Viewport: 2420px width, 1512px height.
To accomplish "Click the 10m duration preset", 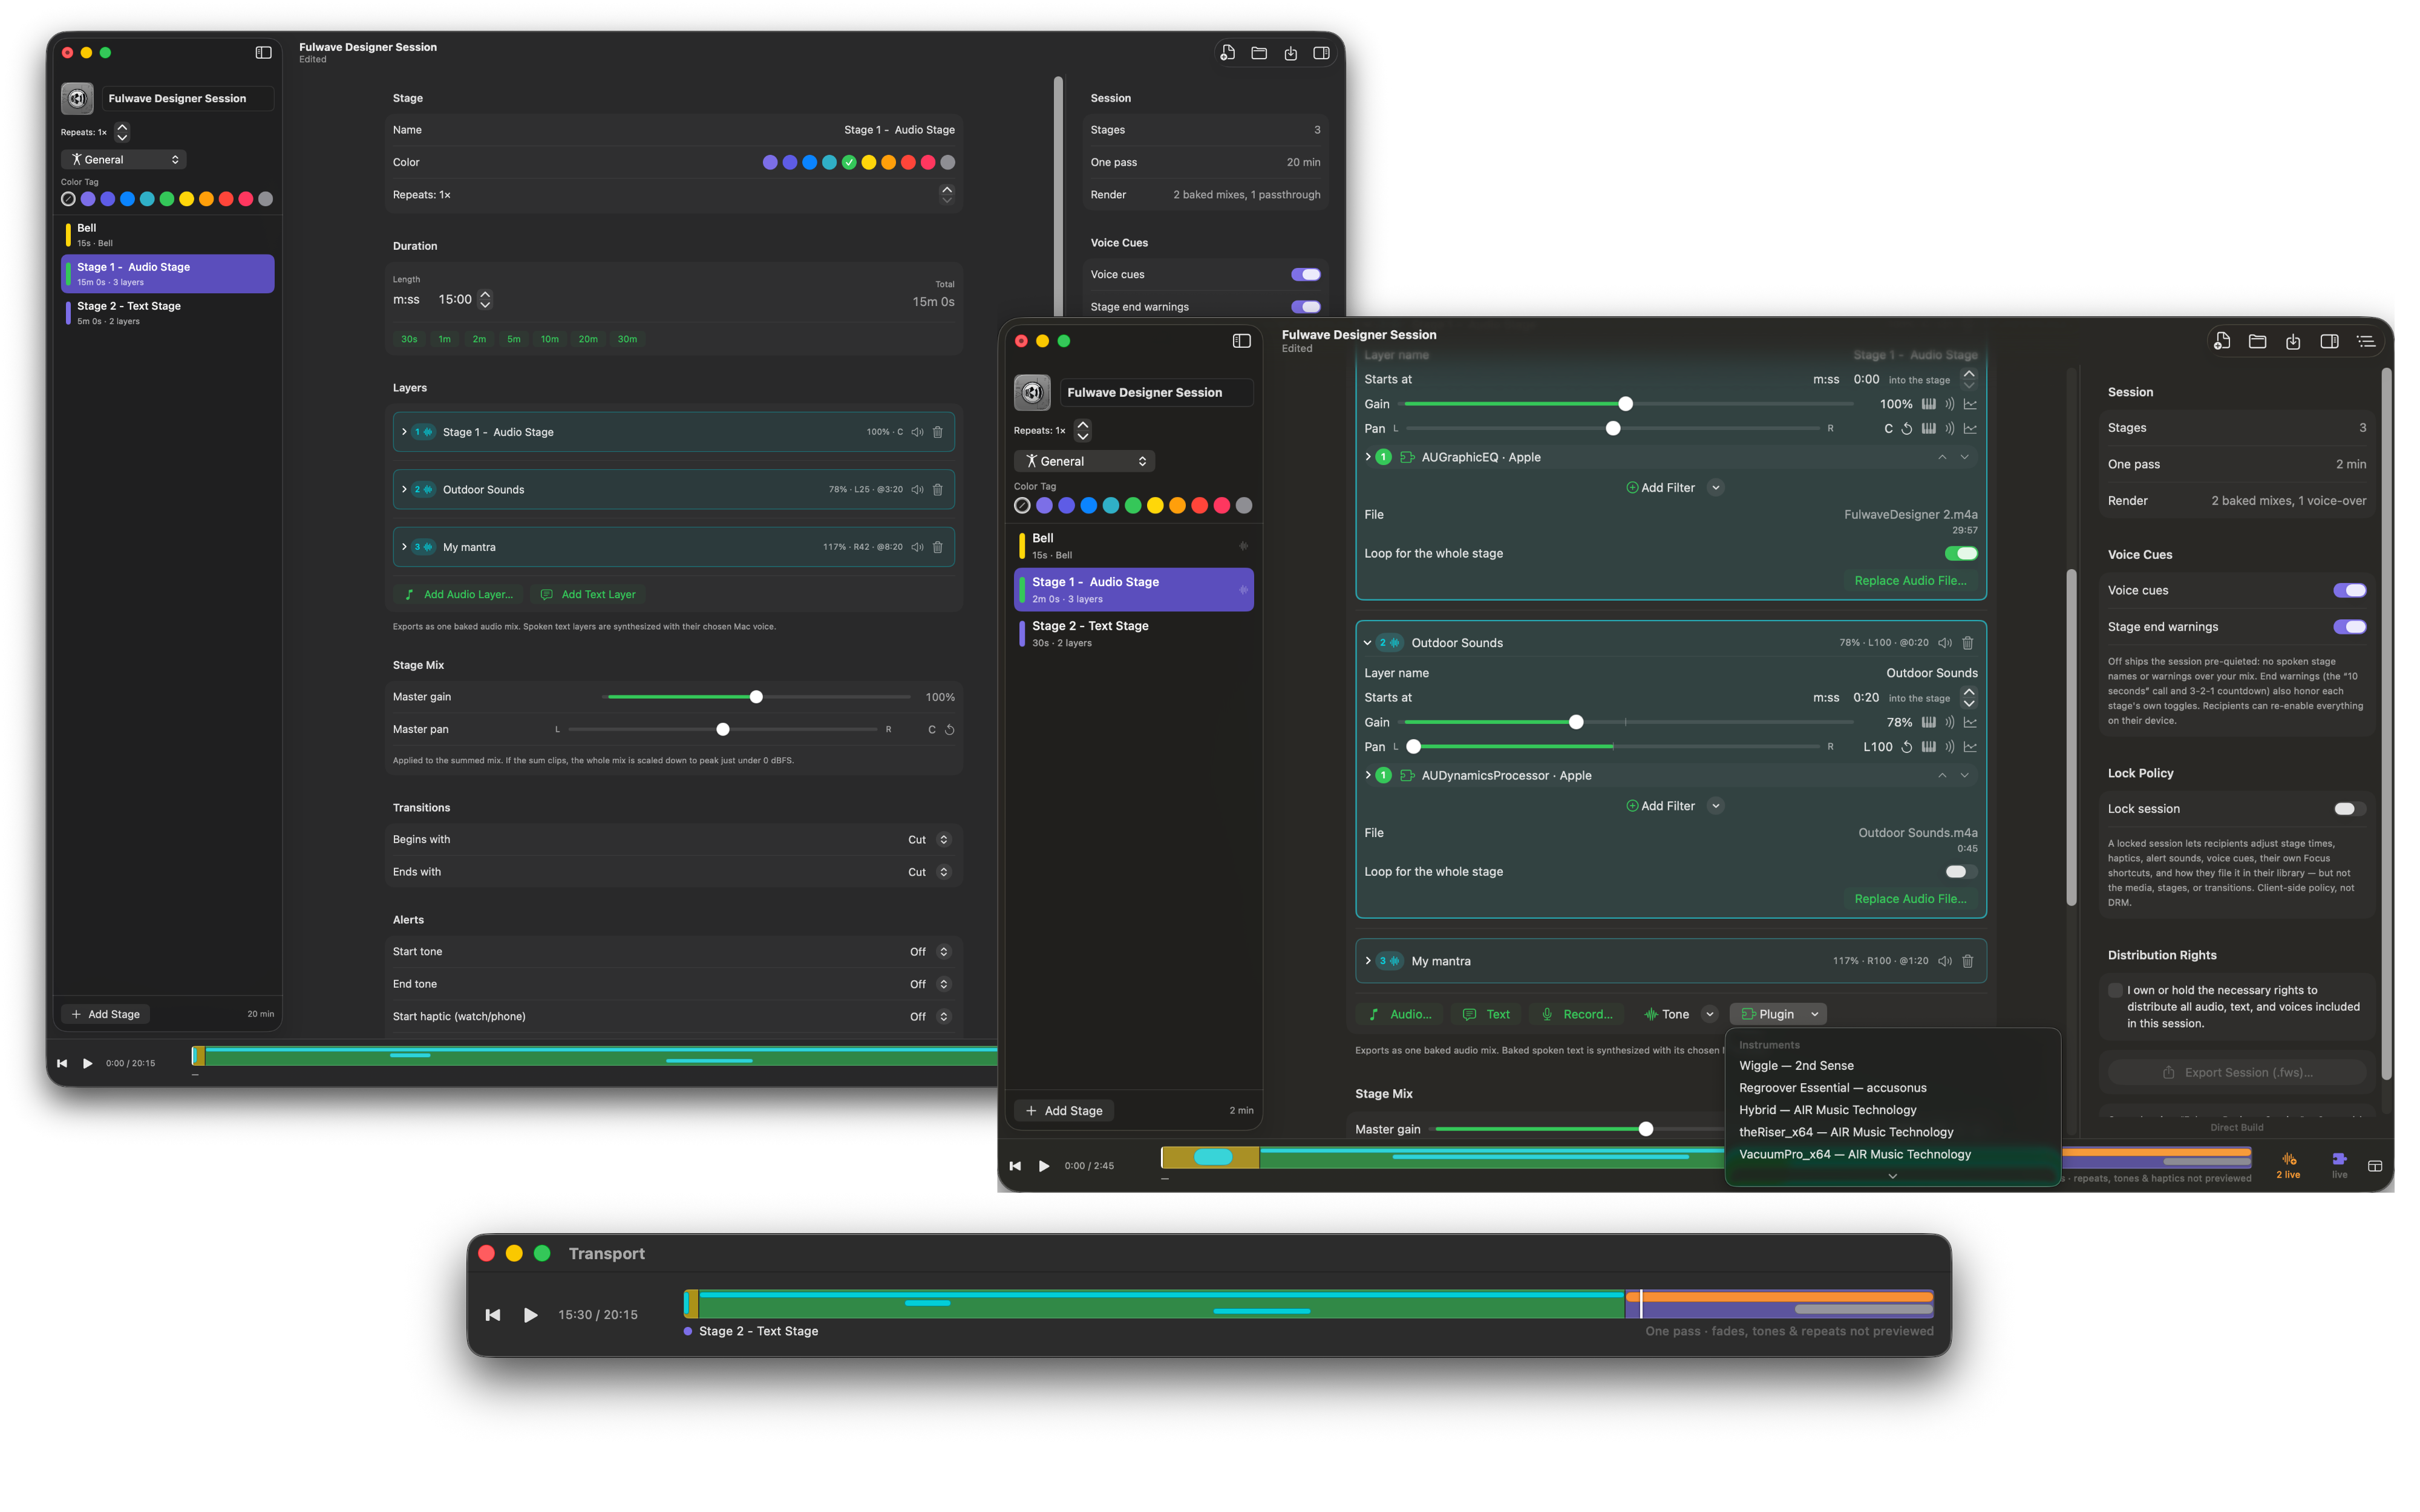I will point(549,339).
